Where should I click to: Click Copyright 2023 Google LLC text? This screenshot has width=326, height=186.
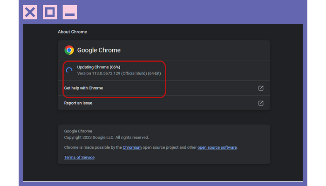[x=106, y=138]
